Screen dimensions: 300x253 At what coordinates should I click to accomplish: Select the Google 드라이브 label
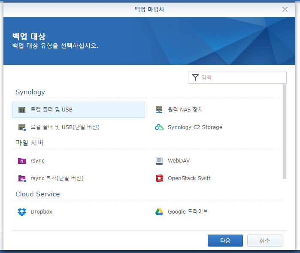tap(188, 212)
